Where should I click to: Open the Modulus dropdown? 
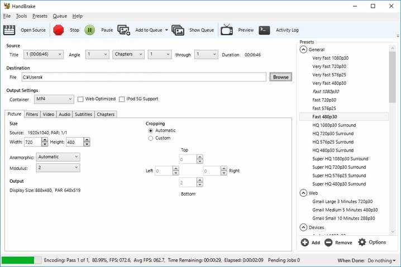pyautogui.click(x=58, y=168)
